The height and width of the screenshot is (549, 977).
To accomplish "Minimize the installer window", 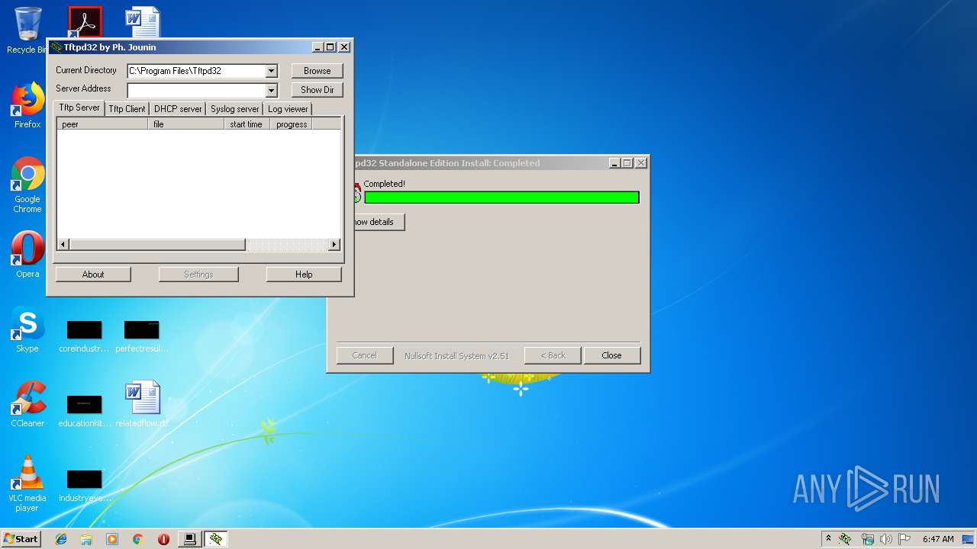I will (x=614, y=163).
